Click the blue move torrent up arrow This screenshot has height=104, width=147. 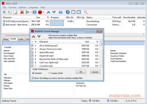pyautogui.click(x=48, y=12)
